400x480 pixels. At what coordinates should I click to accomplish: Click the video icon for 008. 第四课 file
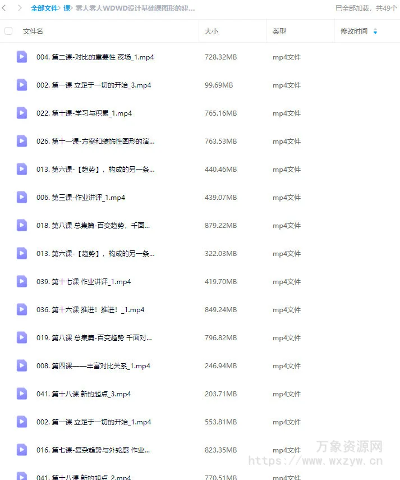pyautogui.click(x=22, y=365)
